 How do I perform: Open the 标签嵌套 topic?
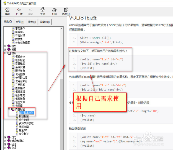pyautogui.click(x=24, y=127)
